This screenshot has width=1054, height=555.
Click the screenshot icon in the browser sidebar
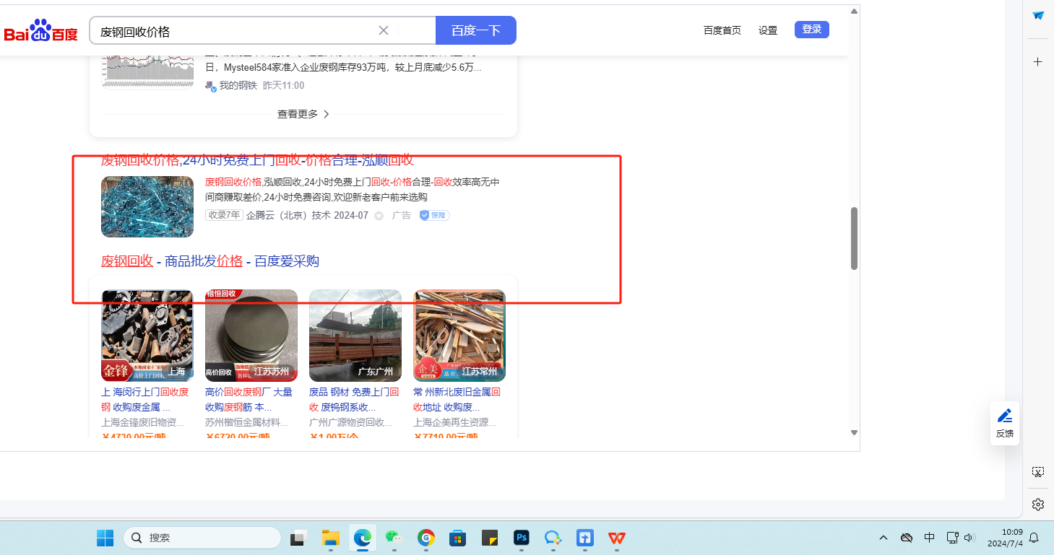click(1037, 471)
